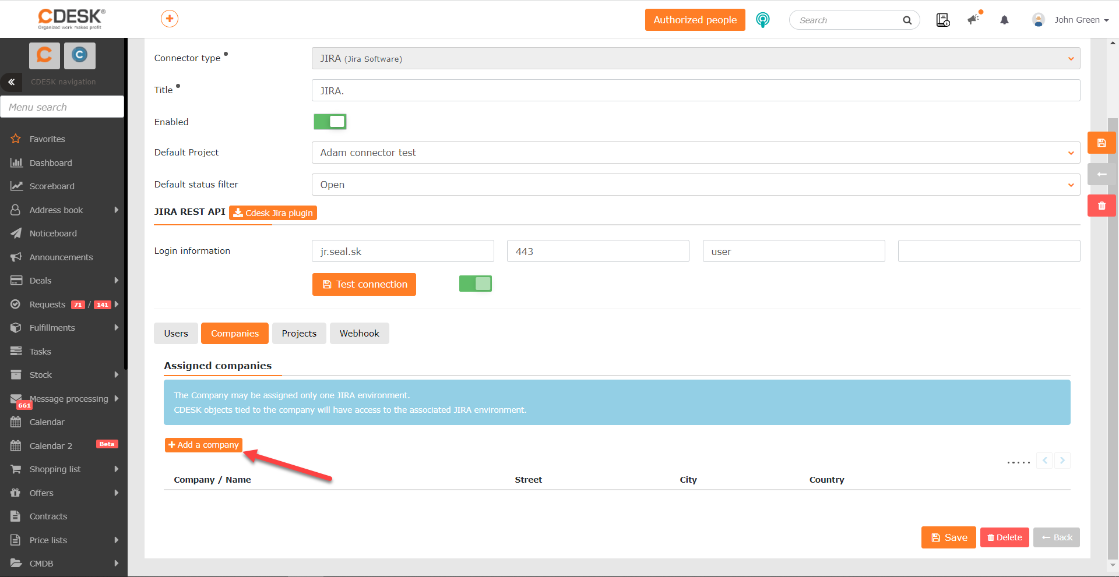Click the bottom Save button

(949, 537)
